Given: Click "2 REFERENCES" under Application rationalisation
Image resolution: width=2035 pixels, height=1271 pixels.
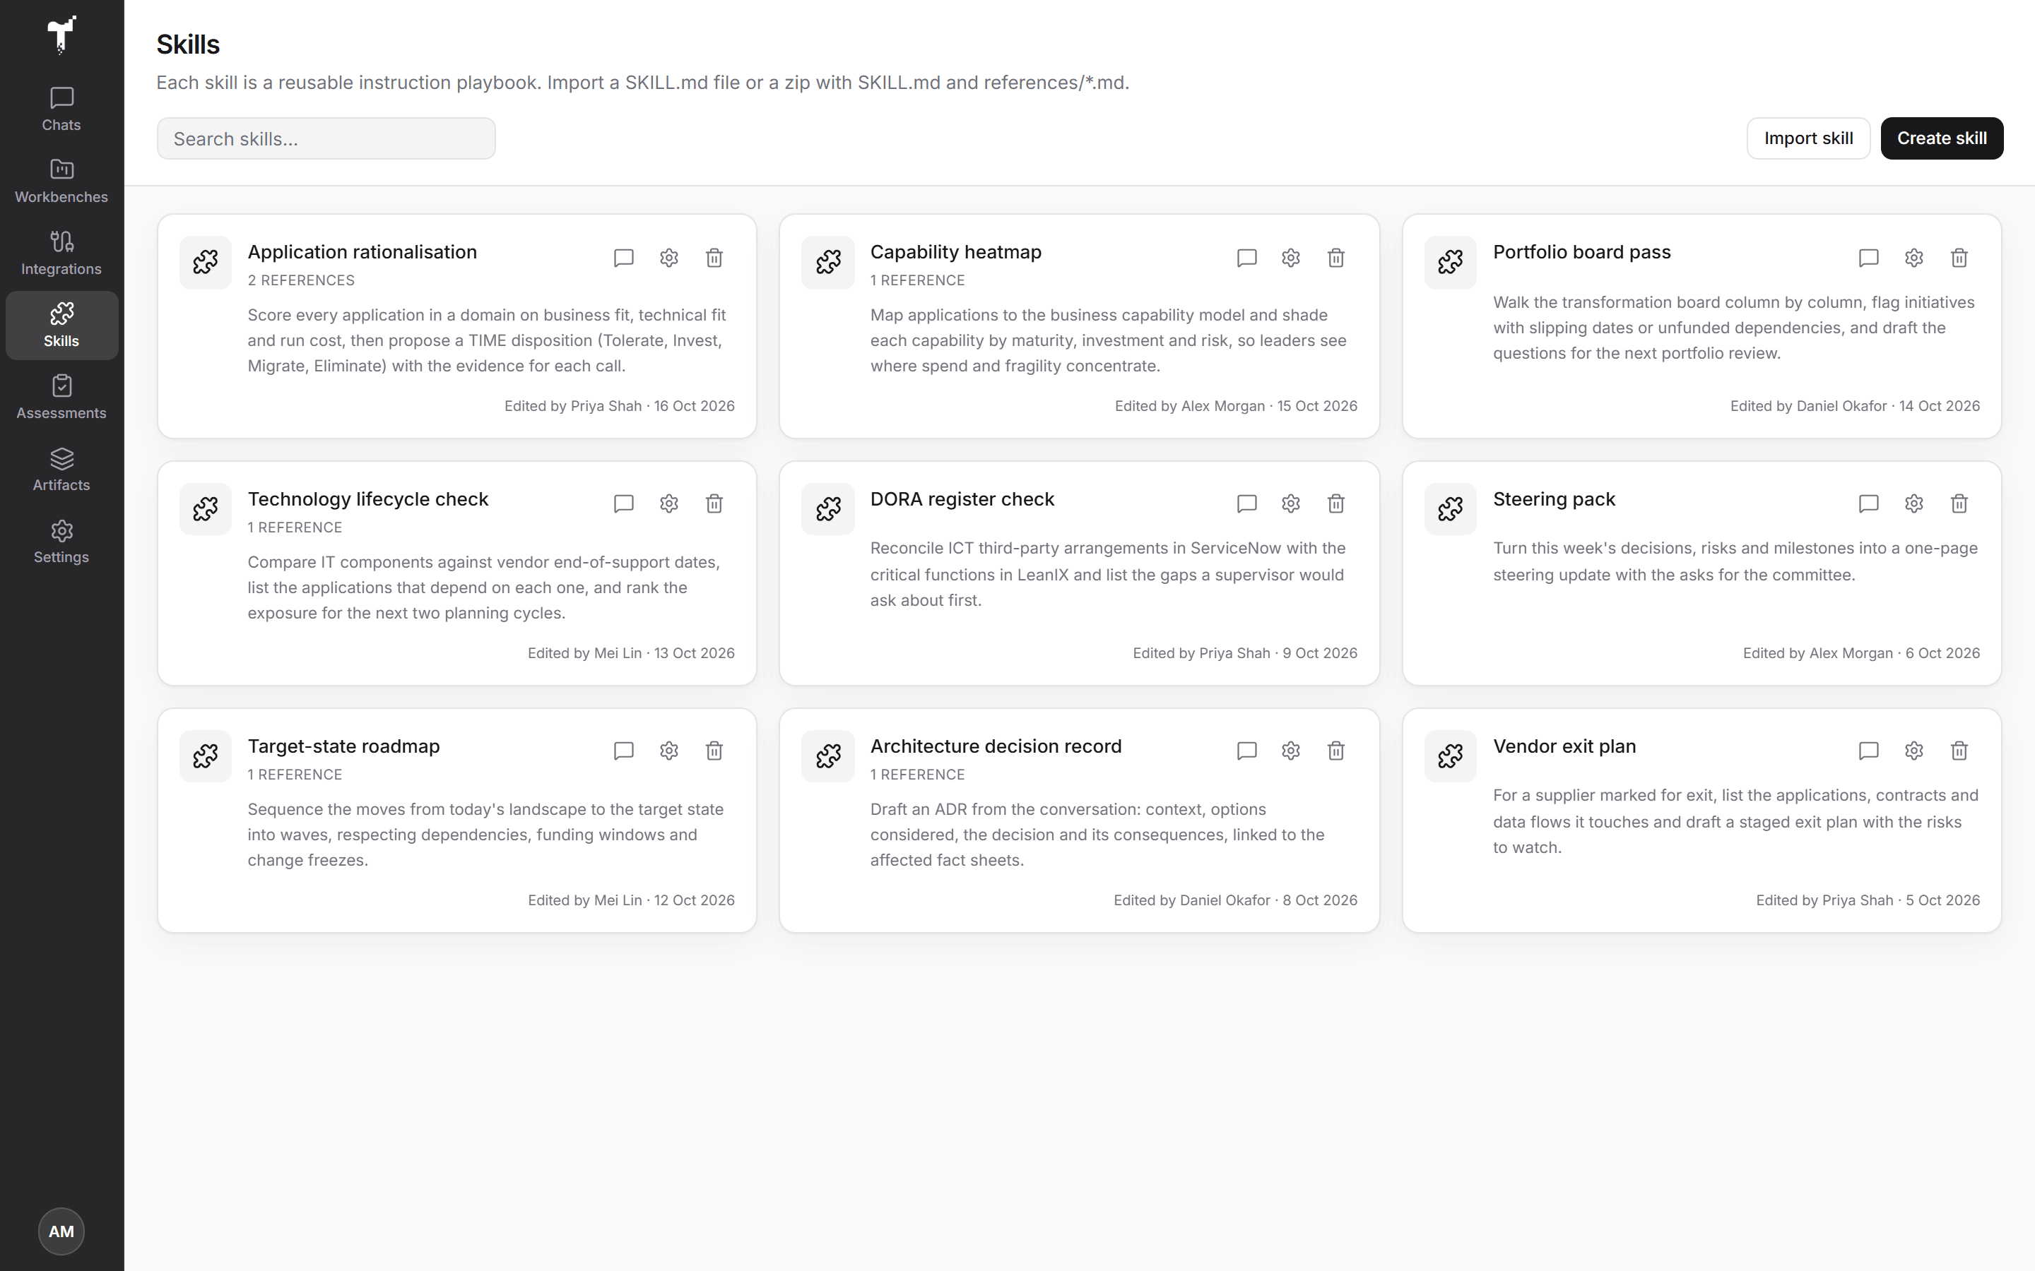Looking at the screenshot, I should 301,281.
